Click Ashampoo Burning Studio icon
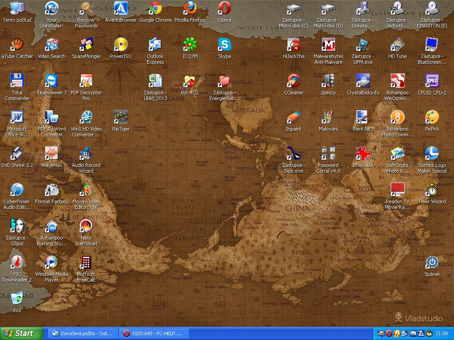This screenshot has width=454, height=340. 51,226
